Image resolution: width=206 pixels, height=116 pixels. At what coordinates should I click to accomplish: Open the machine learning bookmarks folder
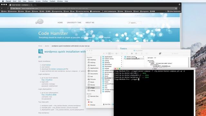tap(82, 12)
